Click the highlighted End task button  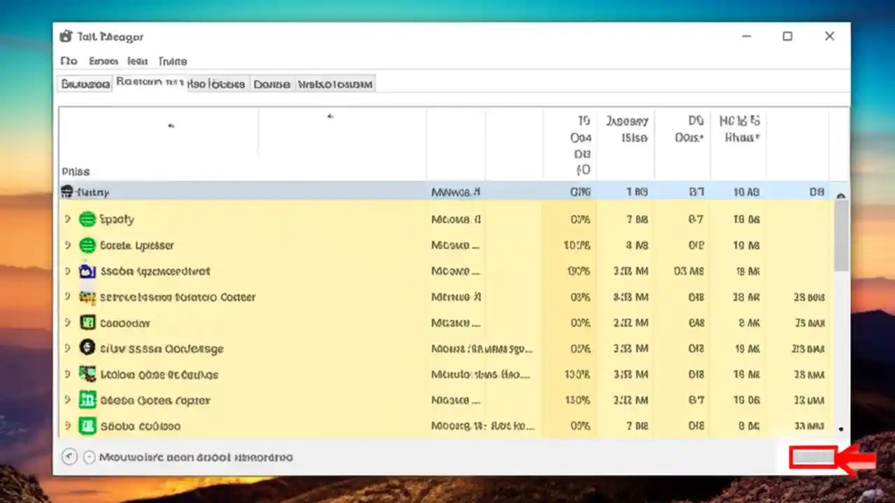point(813,458)
